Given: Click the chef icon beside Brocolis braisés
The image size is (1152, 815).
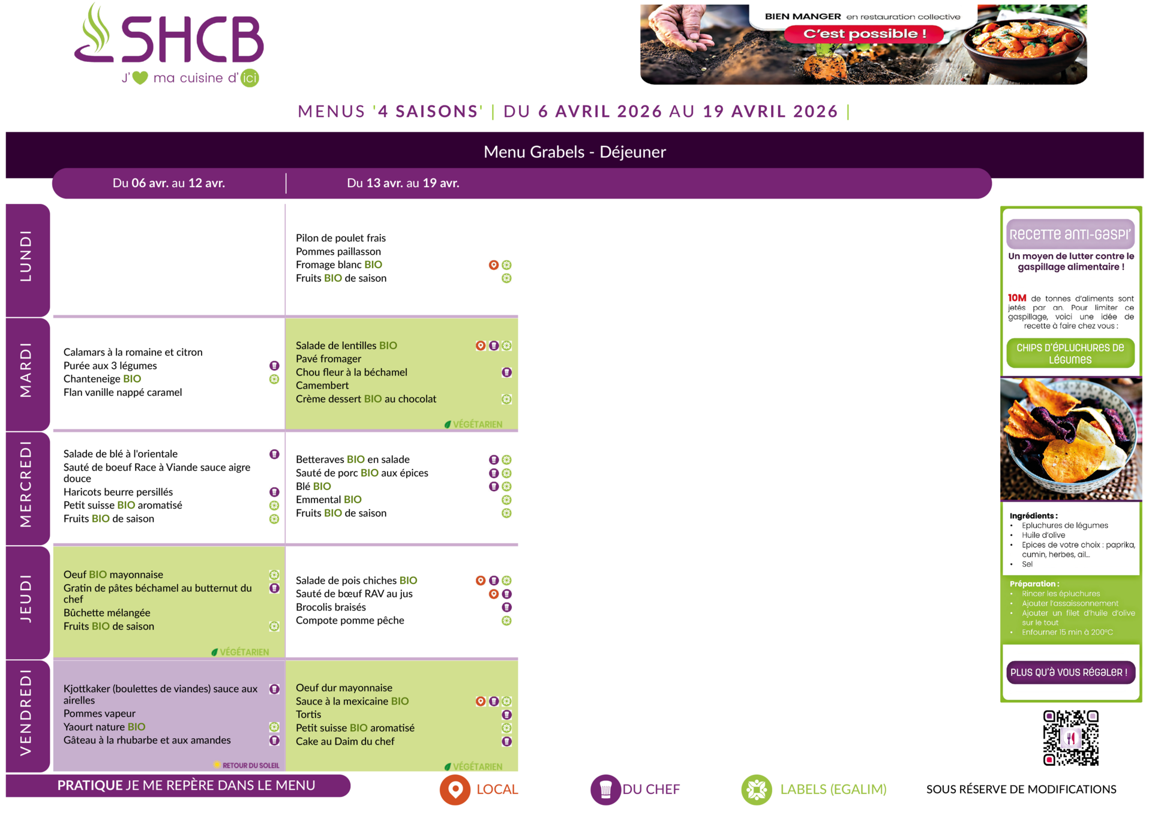Looking at the screenshot, I should (x=506, y=608).
